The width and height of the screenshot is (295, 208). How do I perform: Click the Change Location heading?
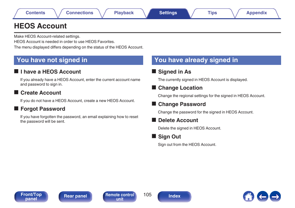(x=180, y=88)
